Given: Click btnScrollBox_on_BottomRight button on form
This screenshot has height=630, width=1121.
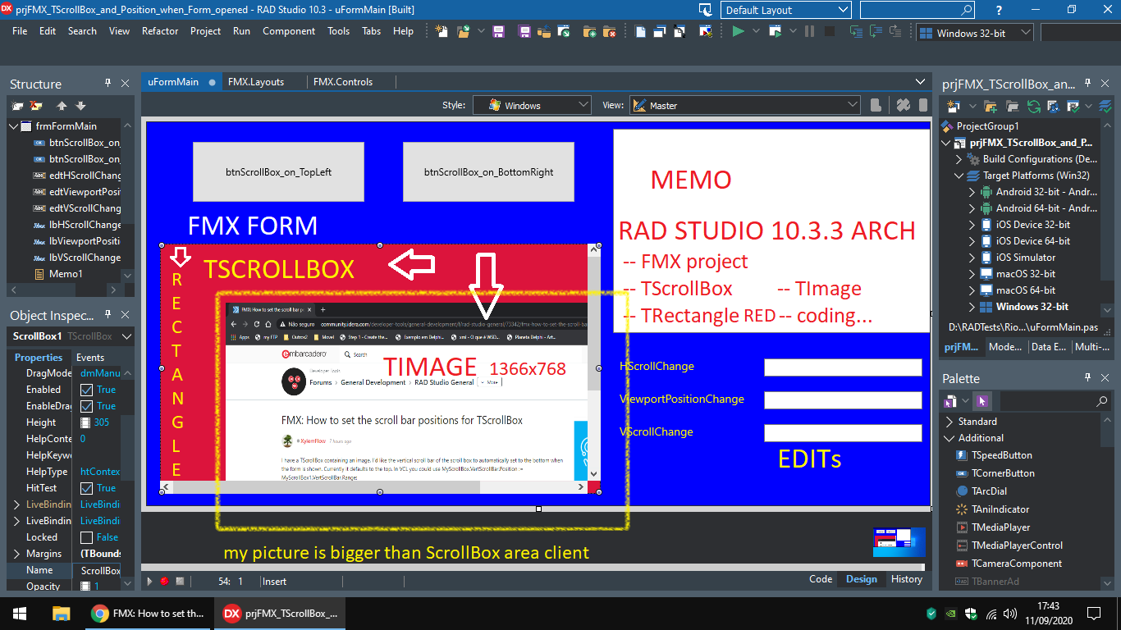Looking at the screenshot, I should pyautogui.click(x=488, y=172).
